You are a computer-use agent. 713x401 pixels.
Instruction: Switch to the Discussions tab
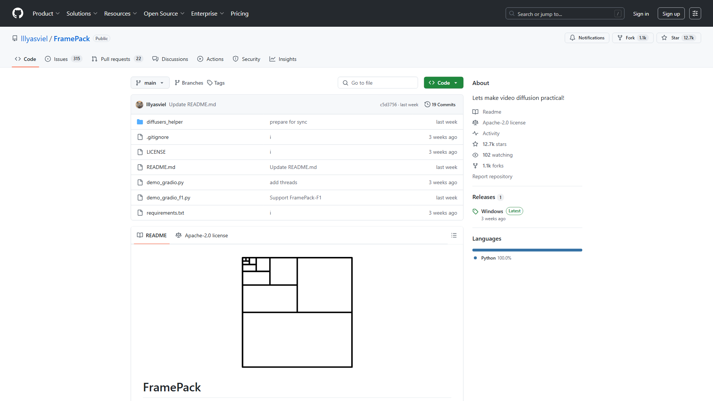(x=170, y=59)
